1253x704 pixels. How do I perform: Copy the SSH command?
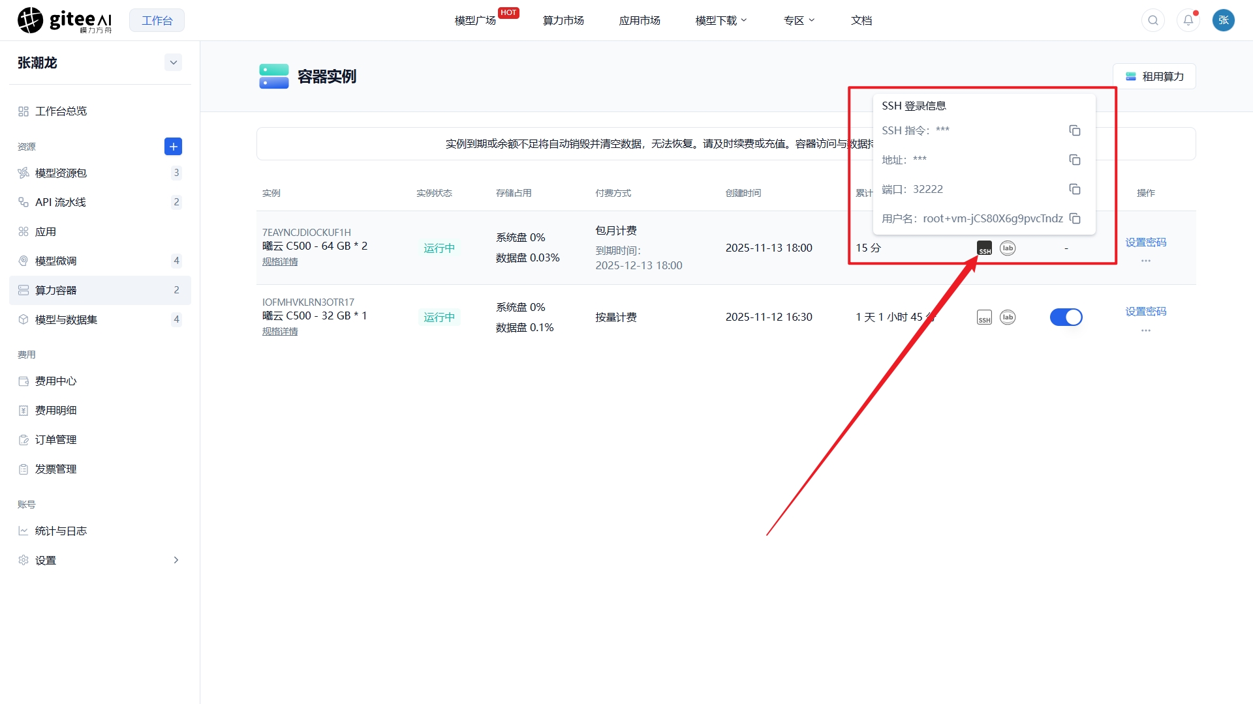click(x=1074, y=130)
